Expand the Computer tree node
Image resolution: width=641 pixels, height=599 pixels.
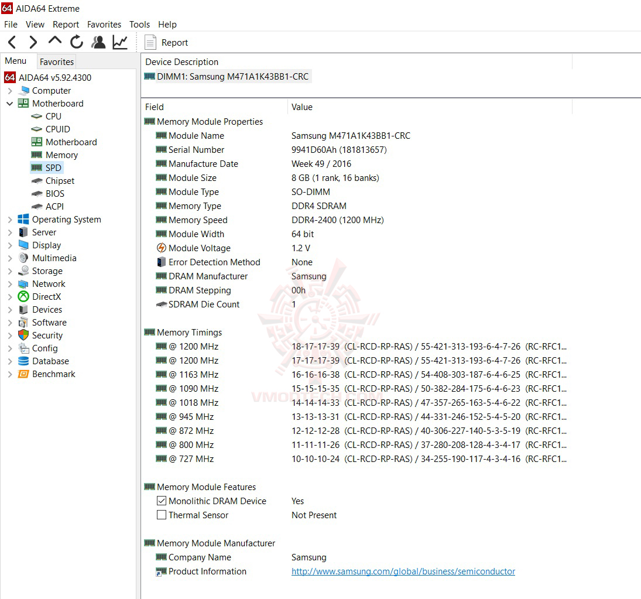10,91
